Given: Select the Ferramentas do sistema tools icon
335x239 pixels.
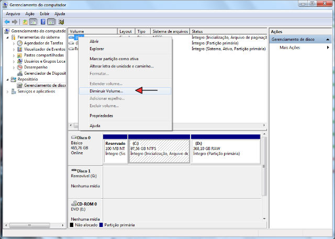Looking at the screenshot, I should 14,37.
